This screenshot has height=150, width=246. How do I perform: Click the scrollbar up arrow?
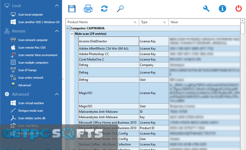243,20
